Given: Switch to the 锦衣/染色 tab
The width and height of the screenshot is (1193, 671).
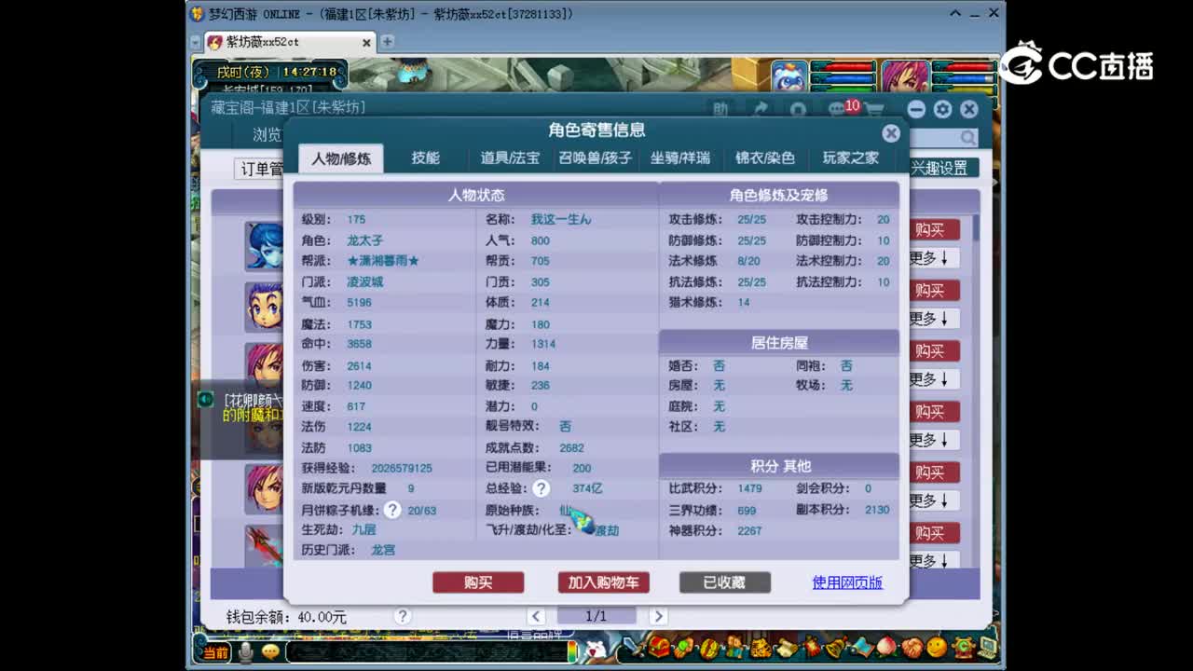Looking at the screenshot, I should (765, 158).
